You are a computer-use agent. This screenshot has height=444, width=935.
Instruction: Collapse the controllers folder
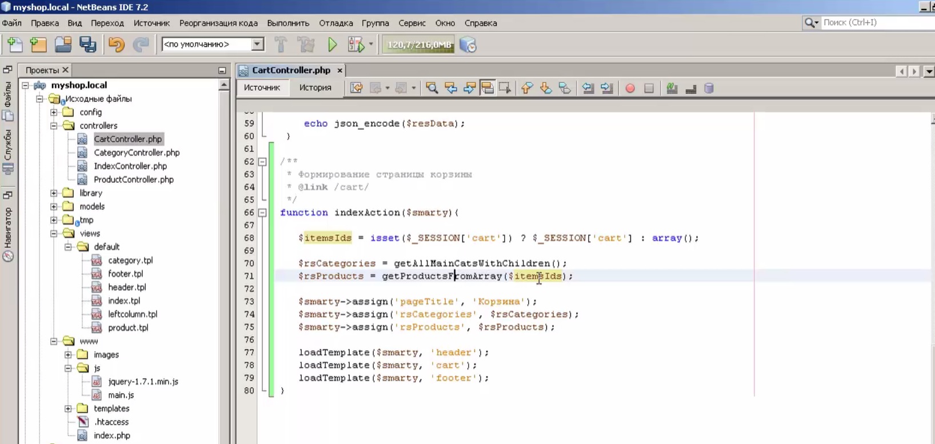pos(54,126)
